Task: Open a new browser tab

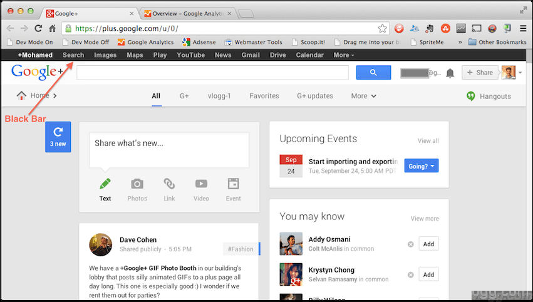Action: coord(246,14)
